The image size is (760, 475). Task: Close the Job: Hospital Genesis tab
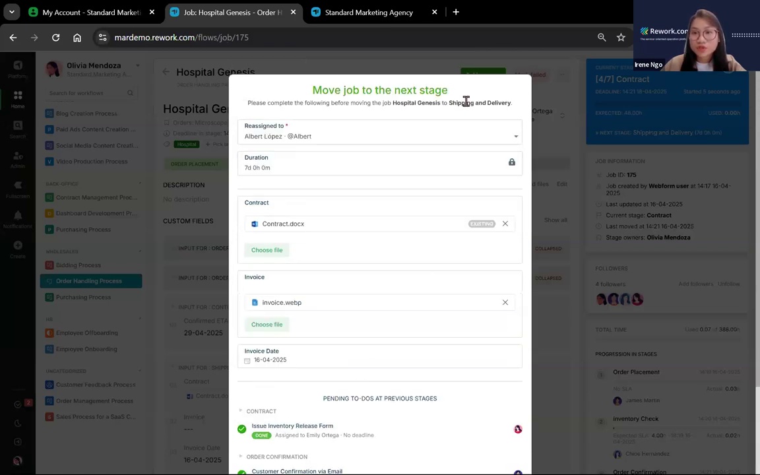[x=293, y=12]
